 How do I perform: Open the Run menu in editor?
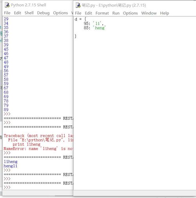point(116,13)
